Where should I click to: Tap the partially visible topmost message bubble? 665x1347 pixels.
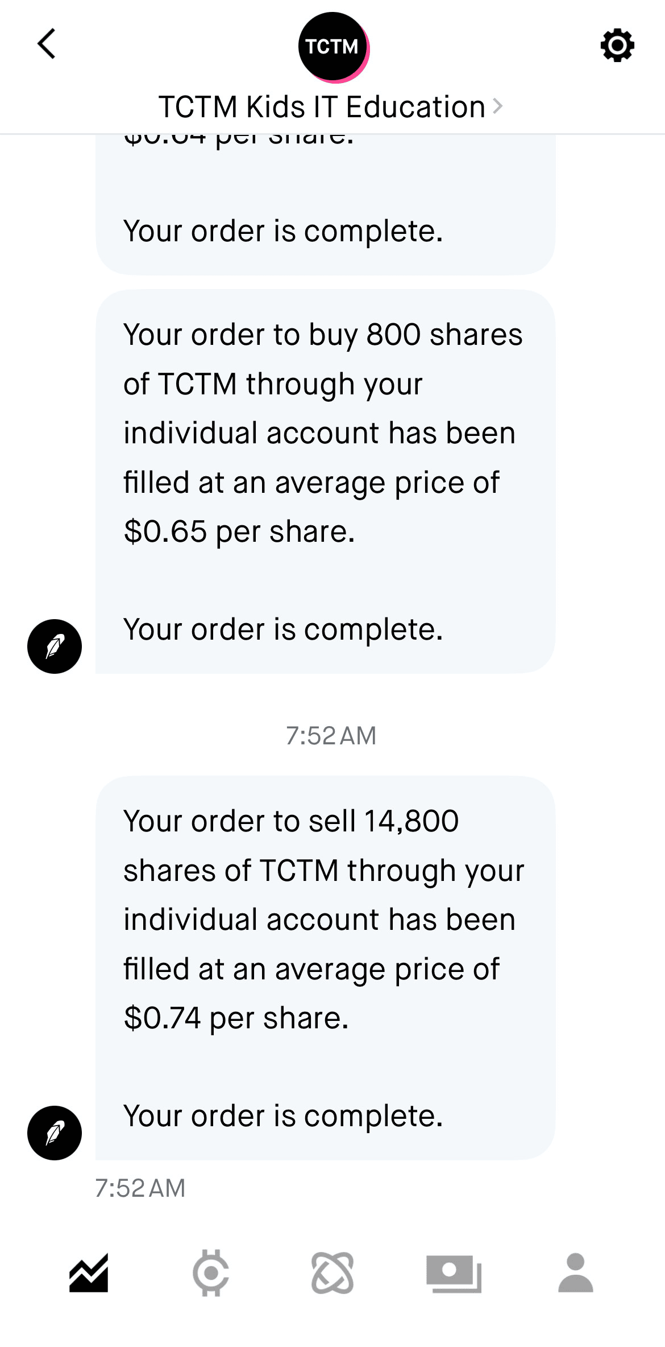(325, 205)
